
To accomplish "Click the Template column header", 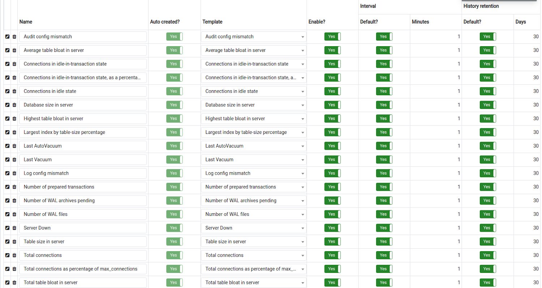I will pos(212,22).
